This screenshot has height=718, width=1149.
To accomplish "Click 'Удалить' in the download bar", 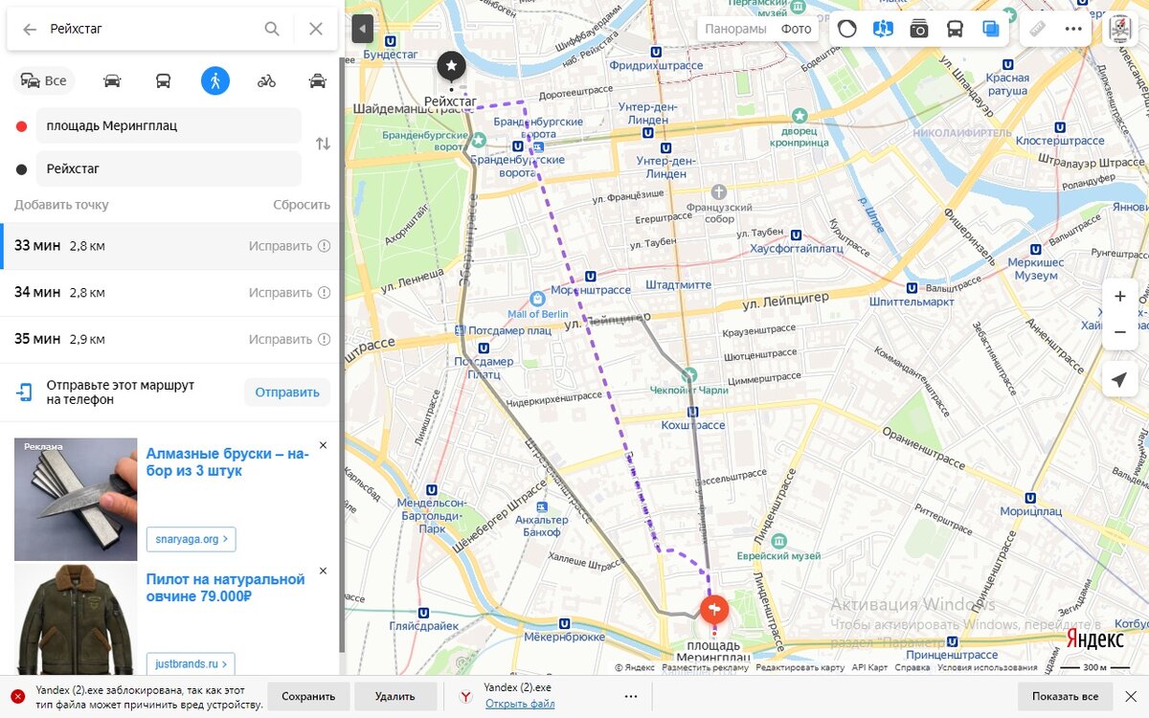I will pyautogui.click(x=395, y=696).
